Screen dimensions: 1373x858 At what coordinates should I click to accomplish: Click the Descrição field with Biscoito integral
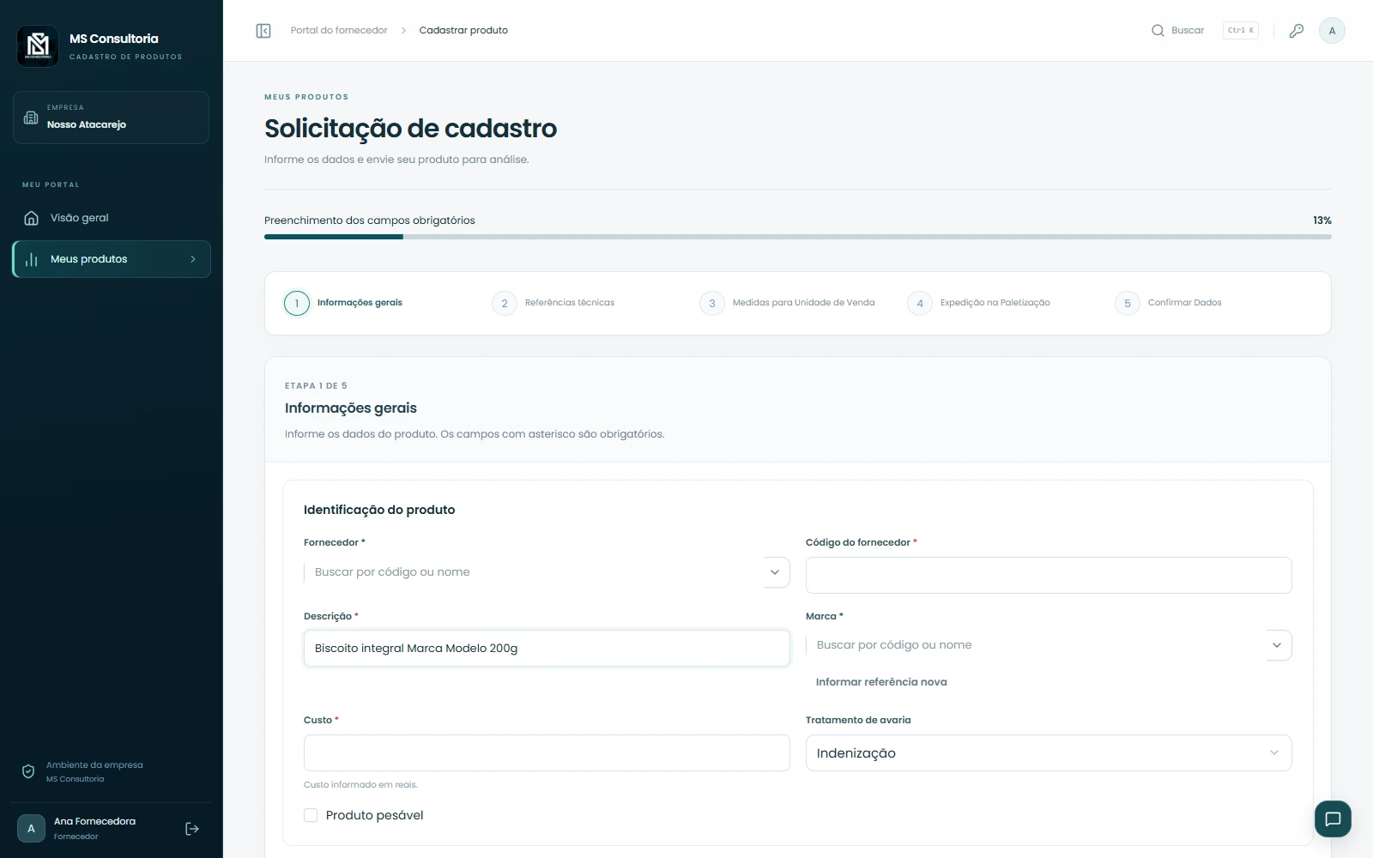pos(547,649)
